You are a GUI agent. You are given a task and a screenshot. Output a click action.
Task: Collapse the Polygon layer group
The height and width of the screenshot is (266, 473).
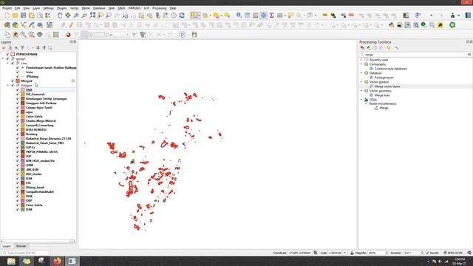click(8, 86)
